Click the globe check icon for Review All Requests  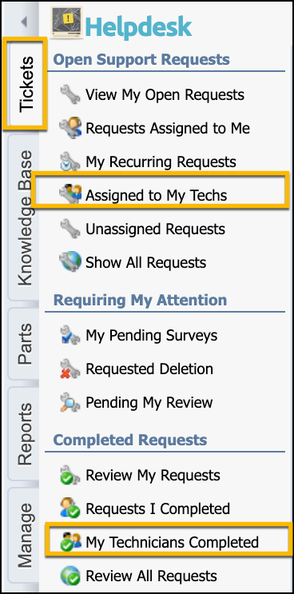(70, 576)
